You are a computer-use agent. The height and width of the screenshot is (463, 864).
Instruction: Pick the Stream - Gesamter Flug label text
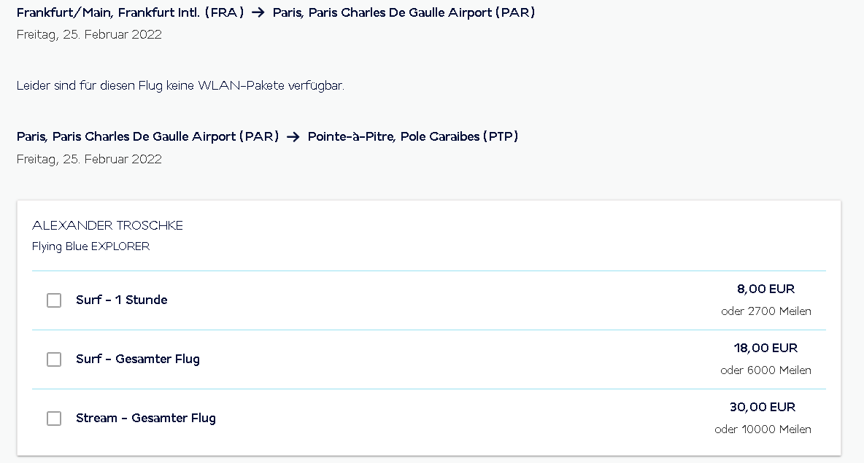tap(145, 418)
